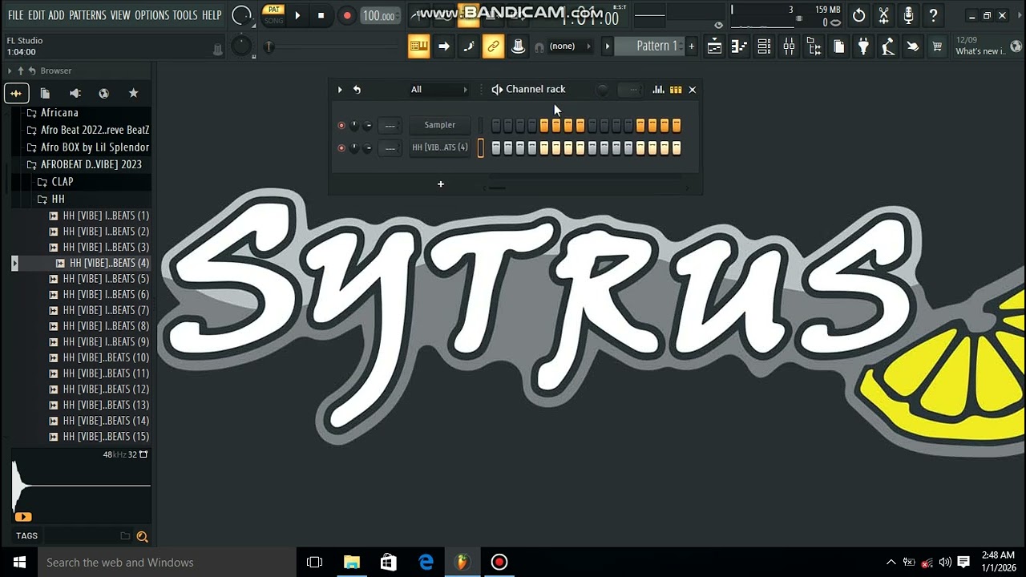1026x577 pixels.
Task: Open the Piano roll window icon
Action: click(x=739, y=47)
